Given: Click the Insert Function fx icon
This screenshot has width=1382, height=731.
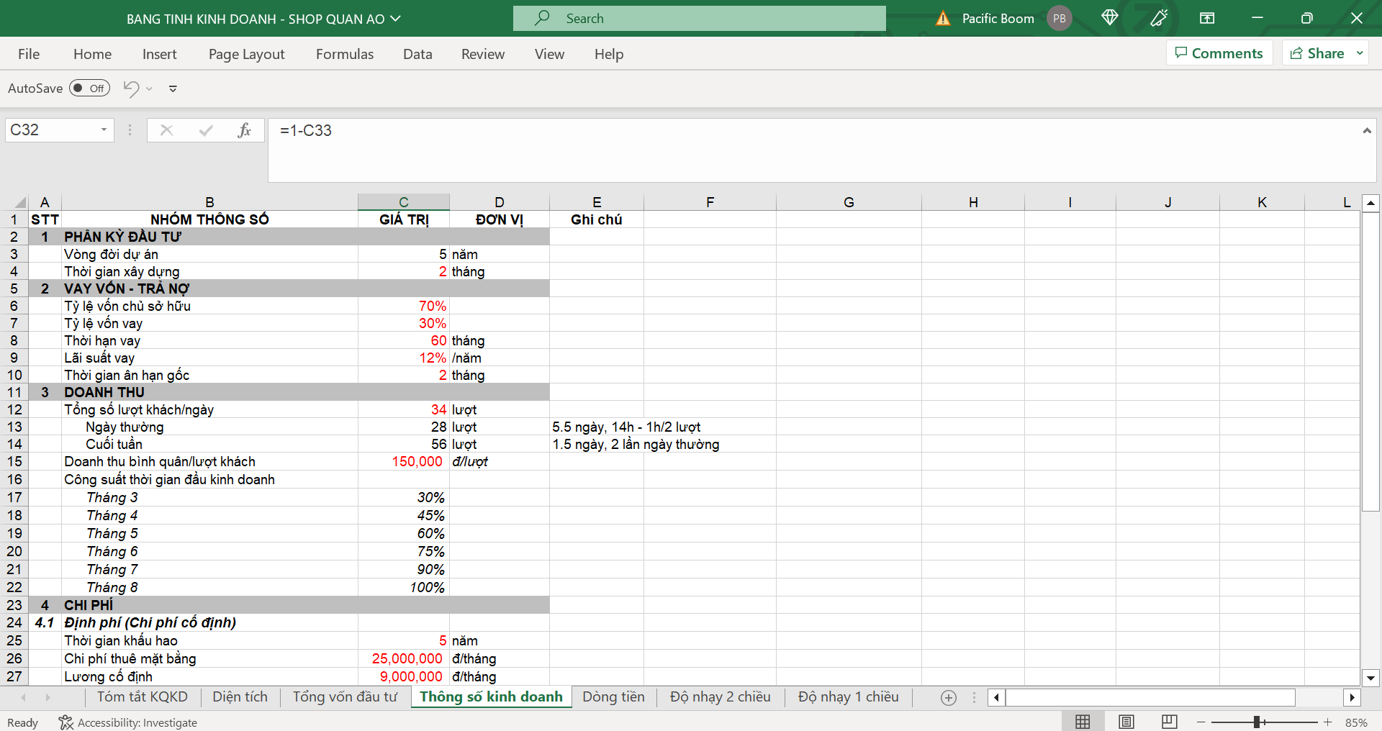Looking at the screenshot, I should 244,130.
